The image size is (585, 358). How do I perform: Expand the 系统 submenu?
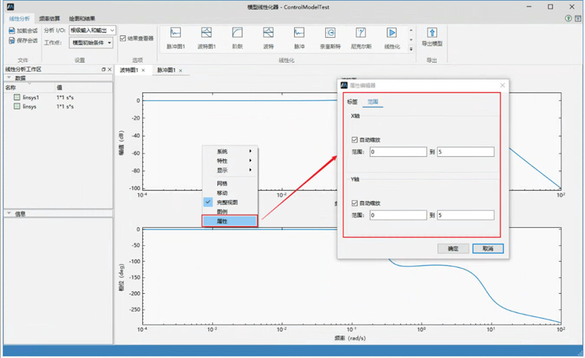pyautogui.click(x=230, y=151)
